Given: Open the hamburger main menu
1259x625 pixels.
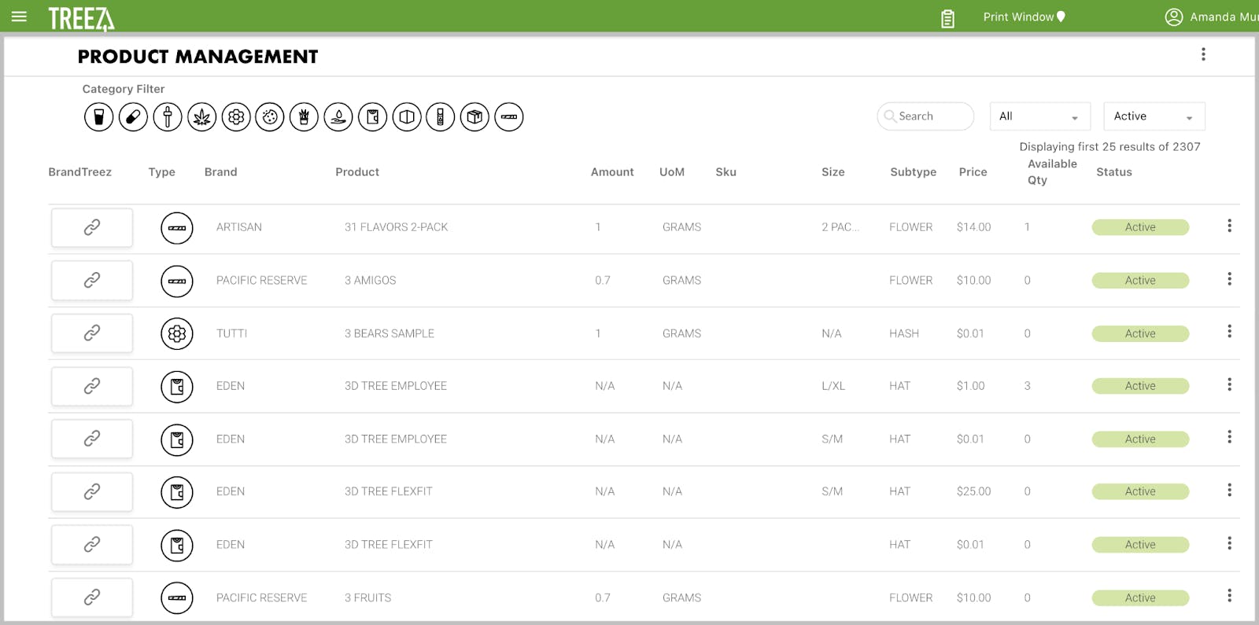Looking at the screenshot, I should click(x=19, y=17).
